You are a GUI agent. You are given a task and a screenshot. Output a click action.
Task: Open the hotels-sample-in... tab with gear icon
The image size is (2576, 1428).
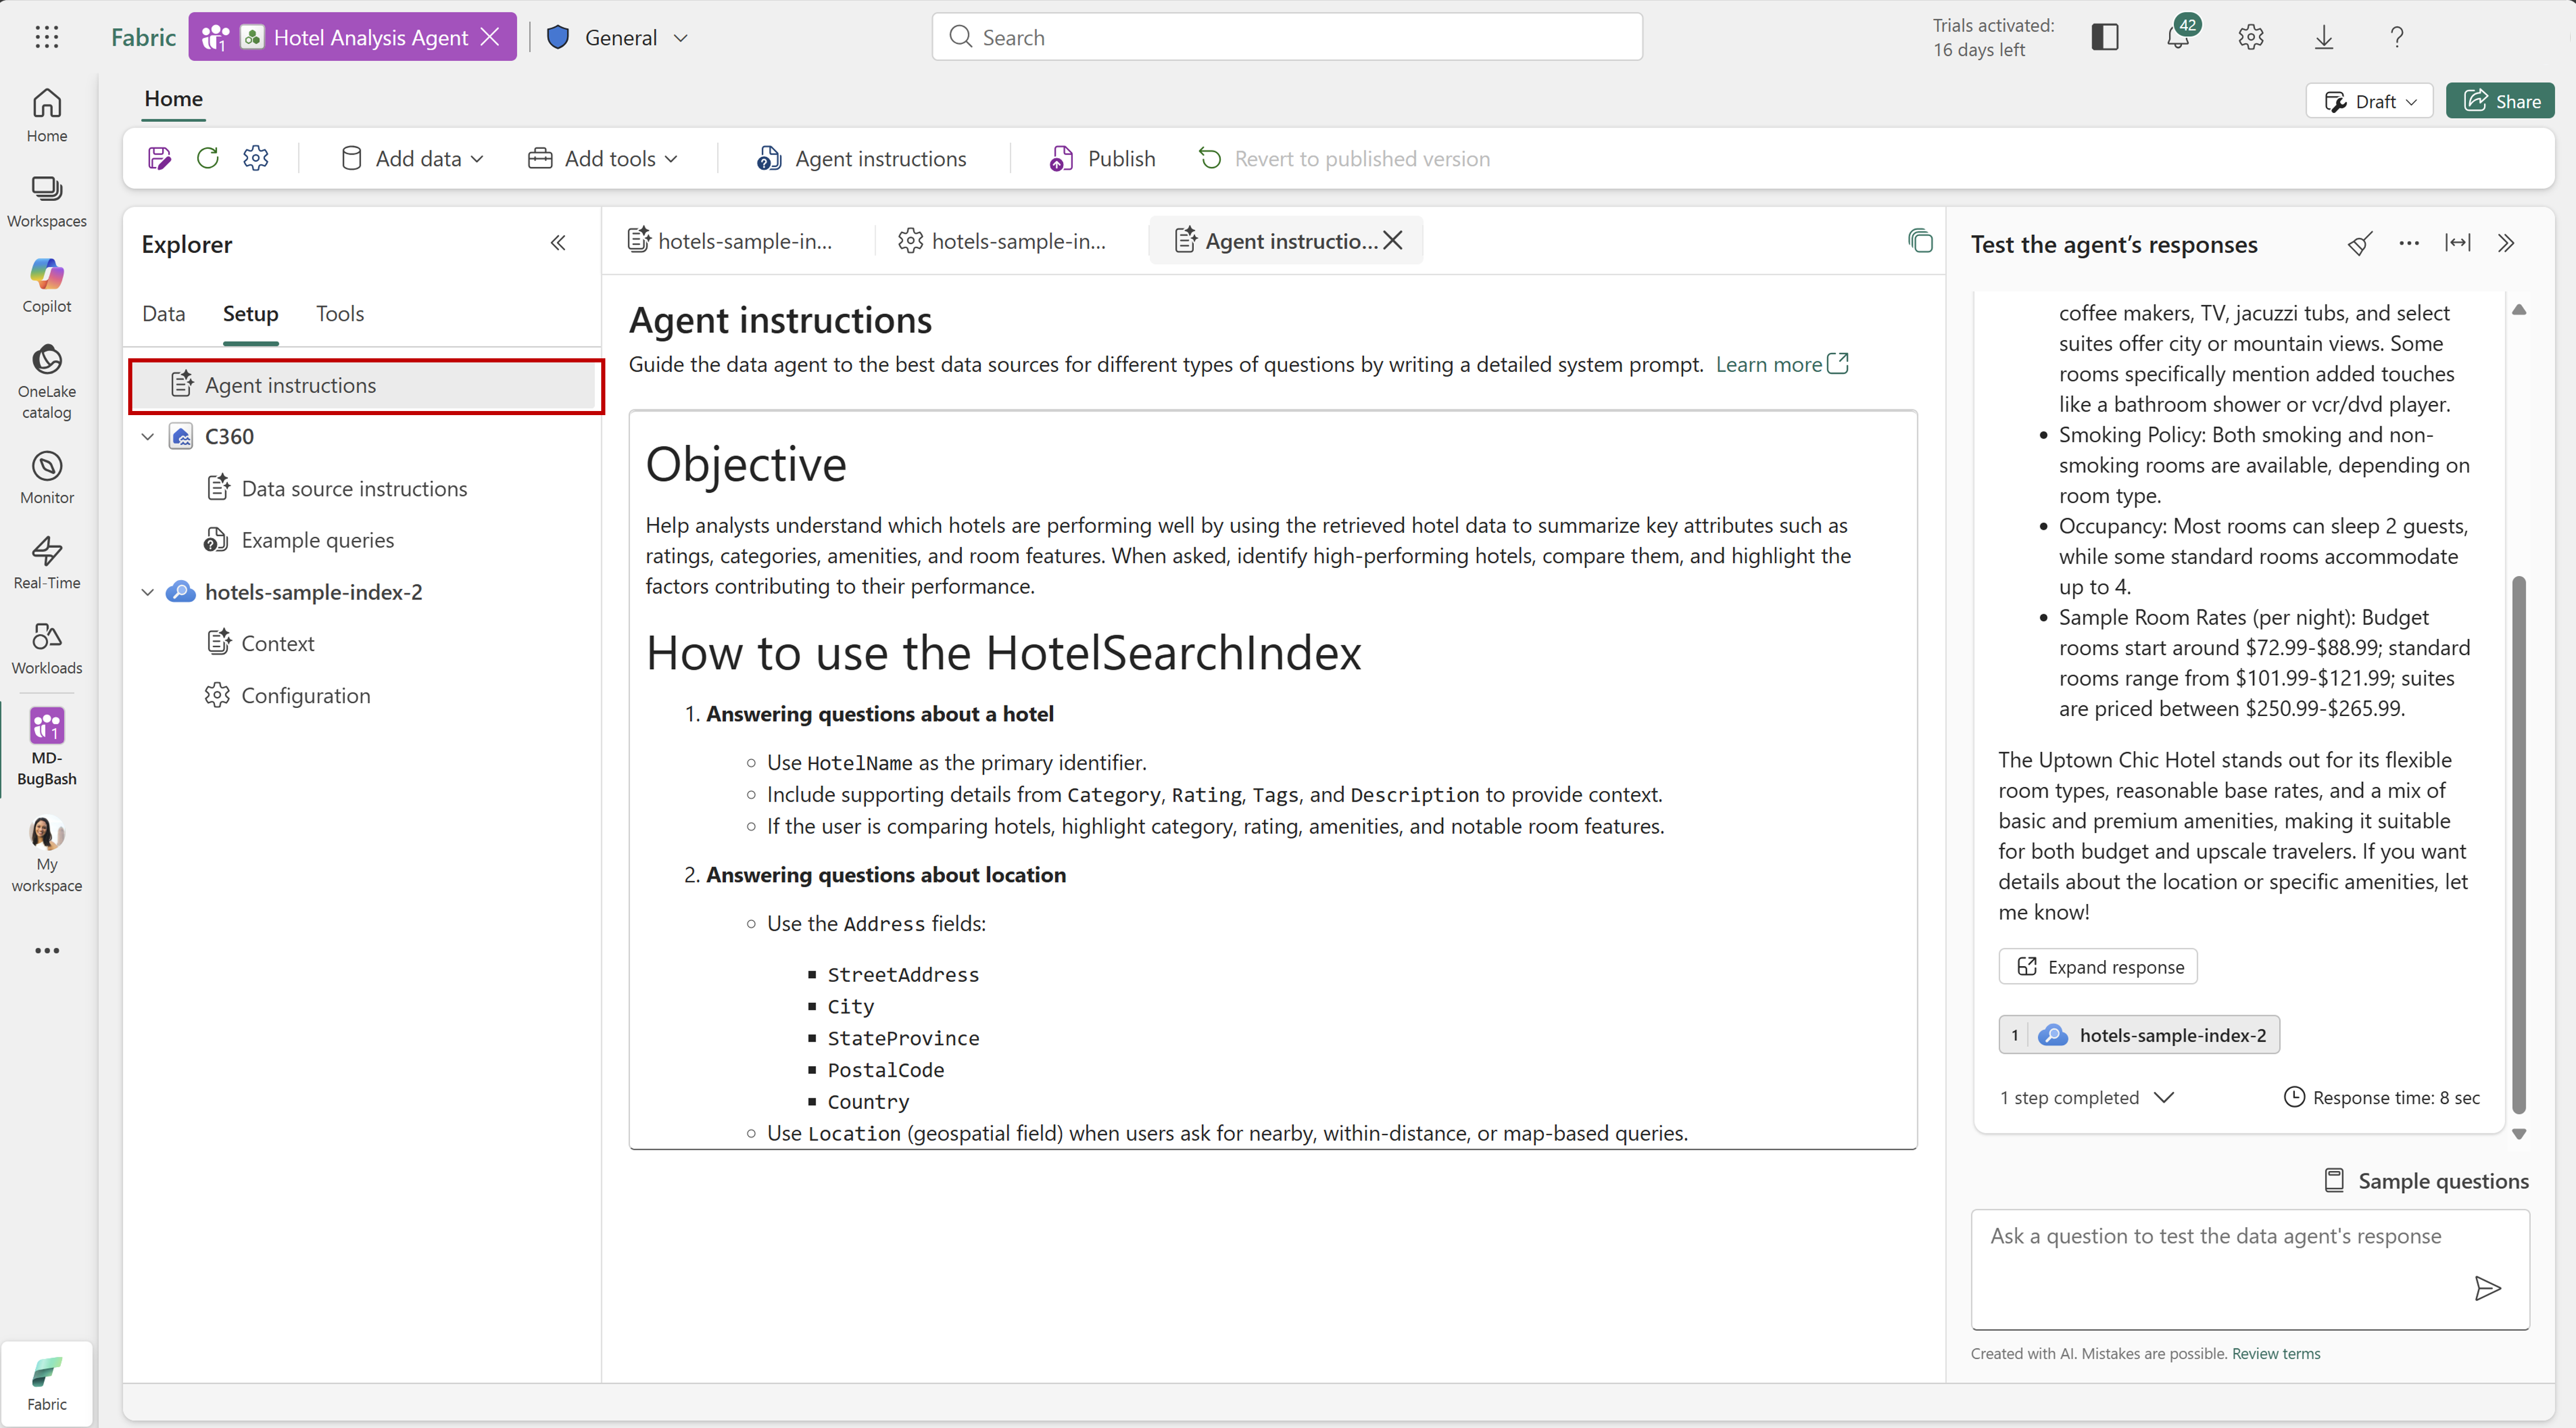[x=1003, y=241]
